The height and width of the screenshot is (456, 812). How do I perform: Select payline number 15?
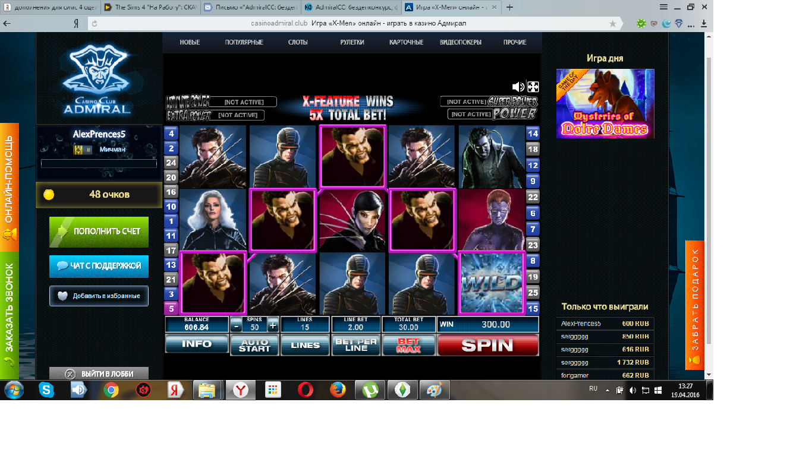[x=533, y=308]
